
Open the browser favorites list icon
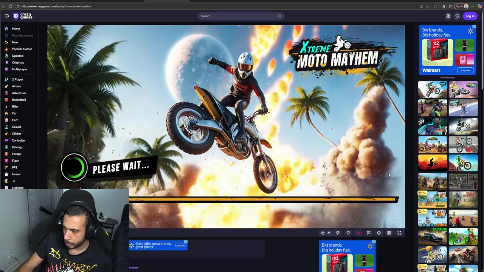pos(450,6)
